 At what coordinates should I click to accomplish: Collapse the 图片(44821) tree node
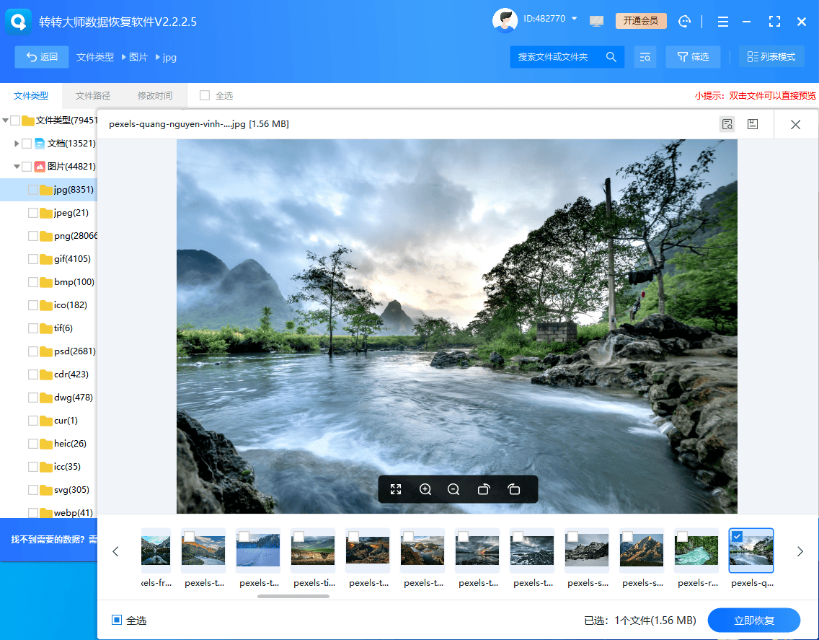coord(16,167)
